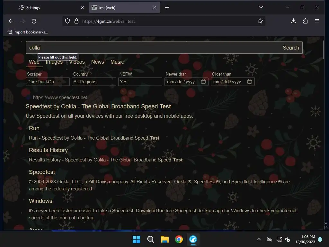Open the downloads panel
The height and width of the screenshot is (247, 329).
[x=294, y=21]
